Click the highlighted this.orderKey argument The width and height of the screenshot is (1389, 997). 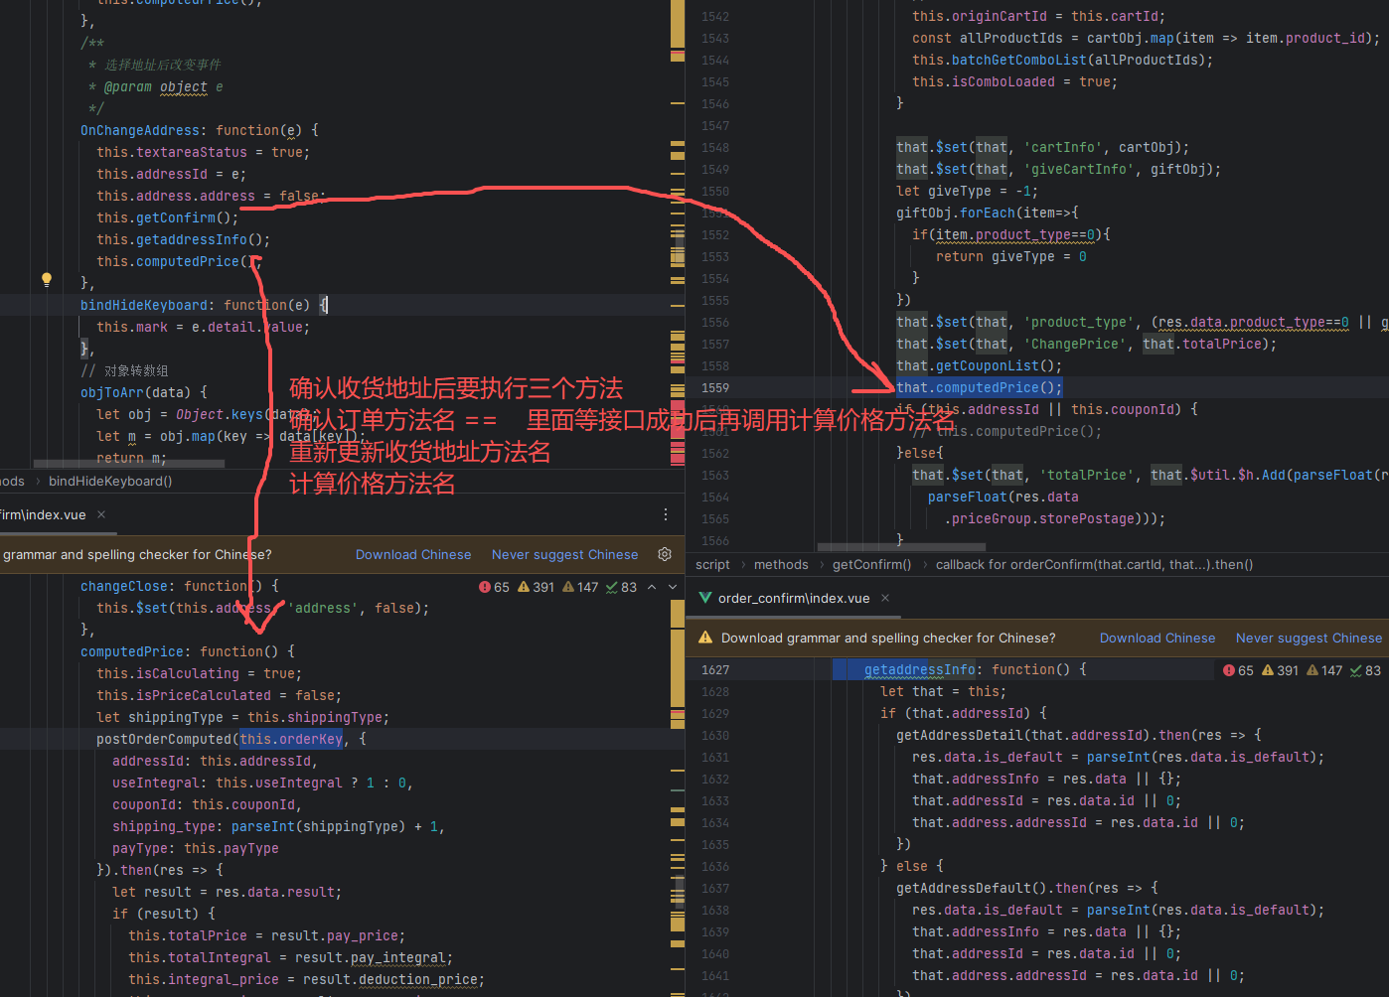point(291,739)
